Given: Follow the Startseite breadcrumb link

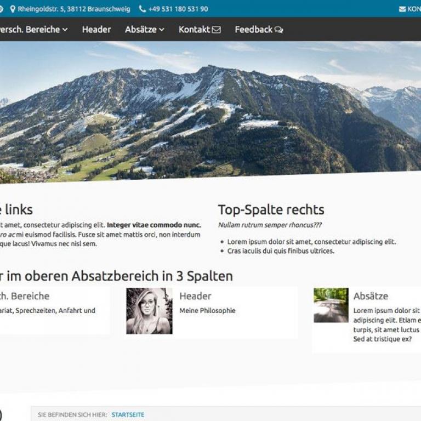Looking at the screenshot, I should coord(128,415).
